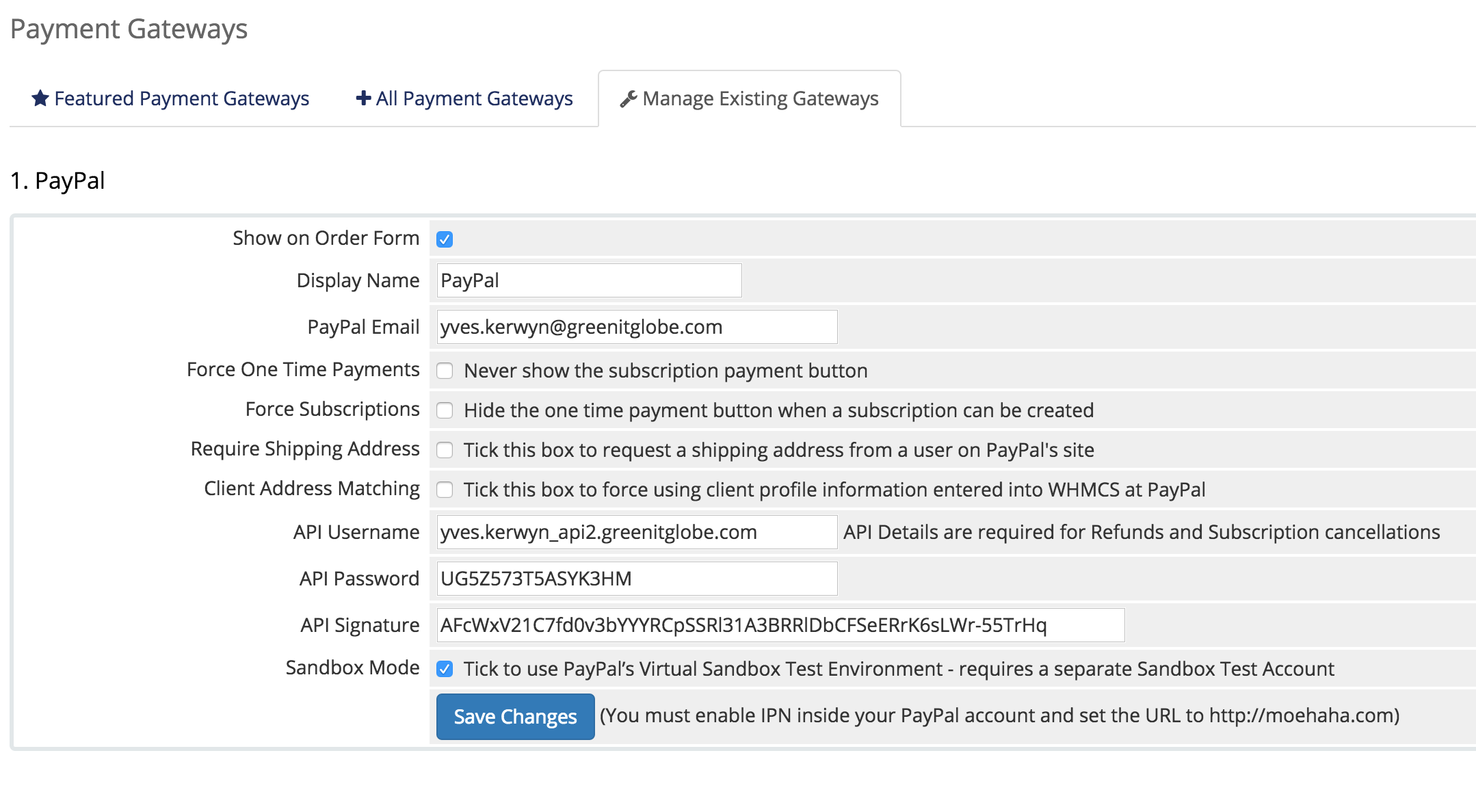This screenshot has width=1476, height=792.
Task: Click the '1. PayPal' section heading
Action: pos(57,181)
